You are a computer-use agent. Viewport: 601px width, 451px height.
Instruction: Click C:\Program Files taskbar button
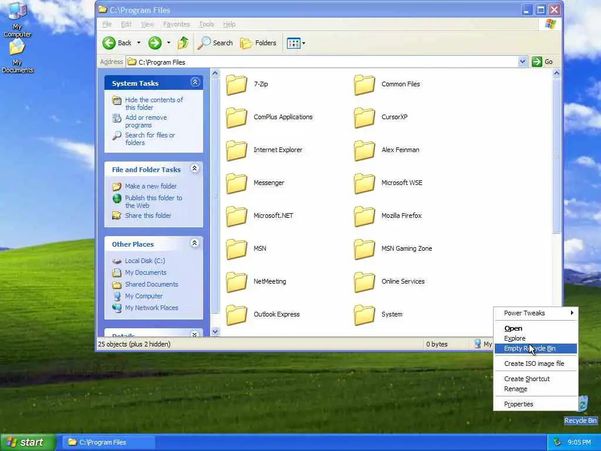[109, 442]
